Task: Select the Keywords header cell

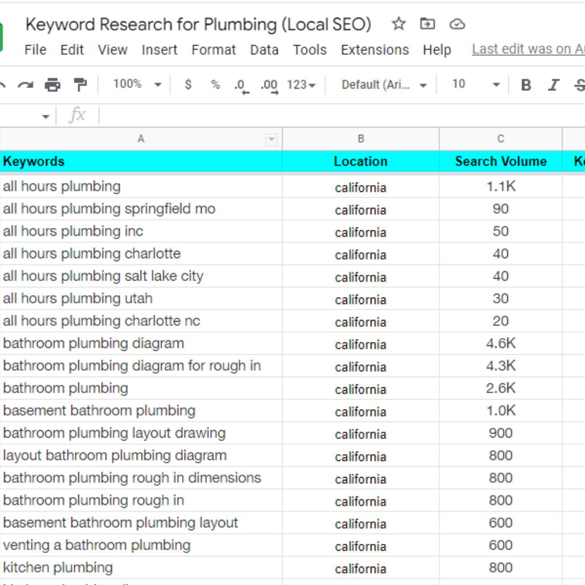Action: click(141, 162)
